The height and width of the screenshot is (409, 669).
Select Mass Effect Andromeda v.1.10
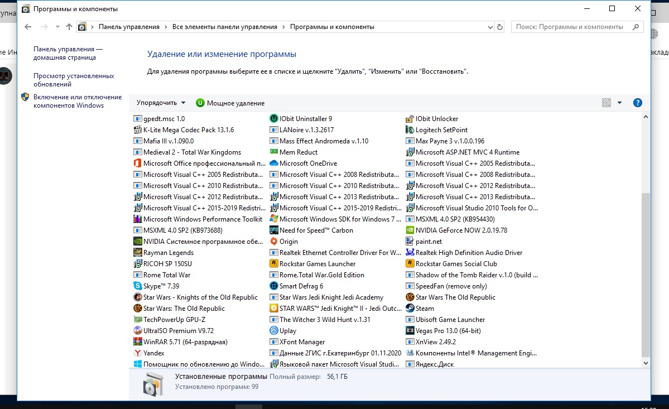(x=319, y=141)
